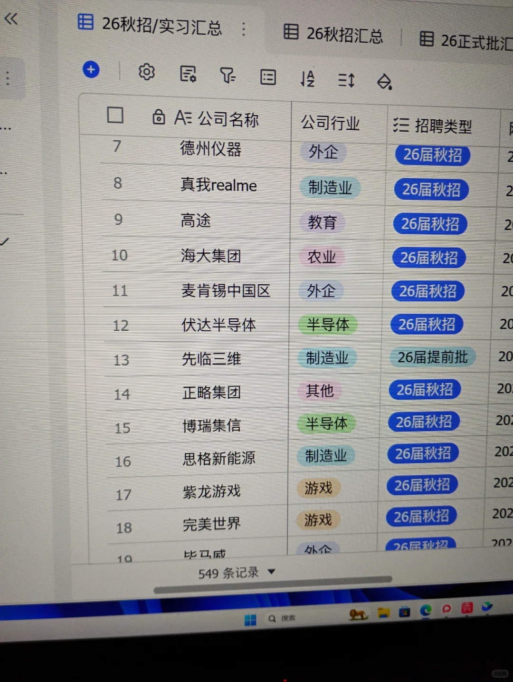Image resolution: width=513 pixels, height=682 pixels.
Task: Select the 伏达半导体 cell
Action: click(218, 325)
